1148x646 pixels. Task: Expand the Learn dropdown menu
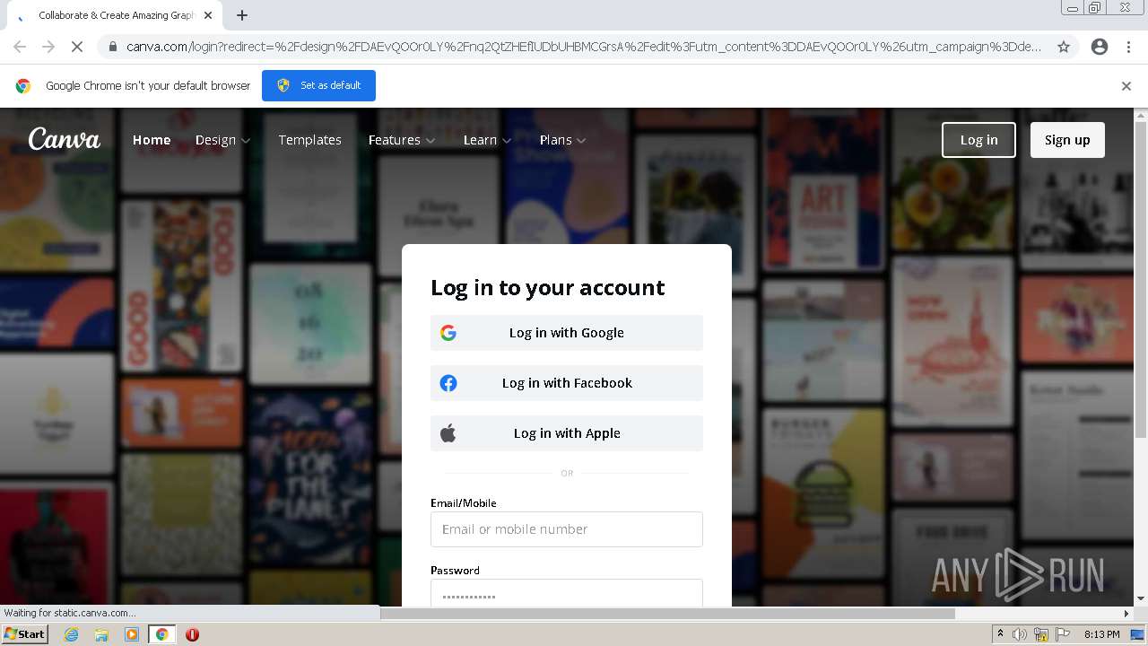click(487, 140)
